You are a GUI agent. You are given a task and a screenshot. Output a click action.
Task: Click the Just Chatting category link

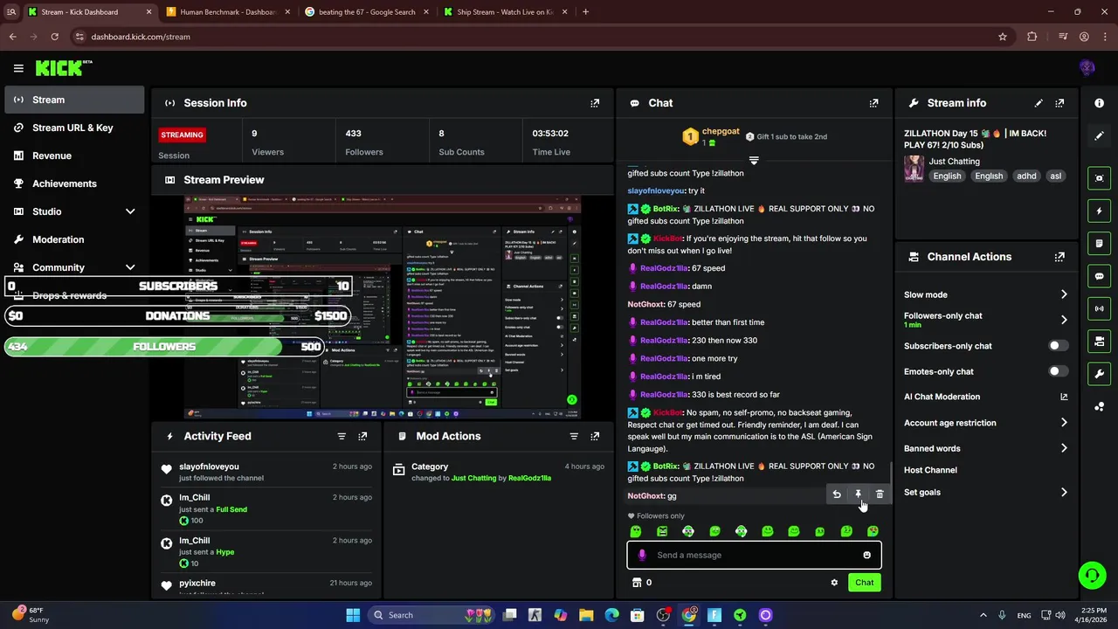[x=954, y=162]
